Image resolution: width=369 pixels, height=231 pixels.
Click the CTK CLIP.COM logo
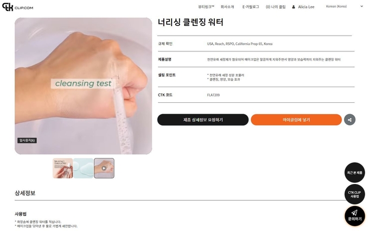coord(18,7)
